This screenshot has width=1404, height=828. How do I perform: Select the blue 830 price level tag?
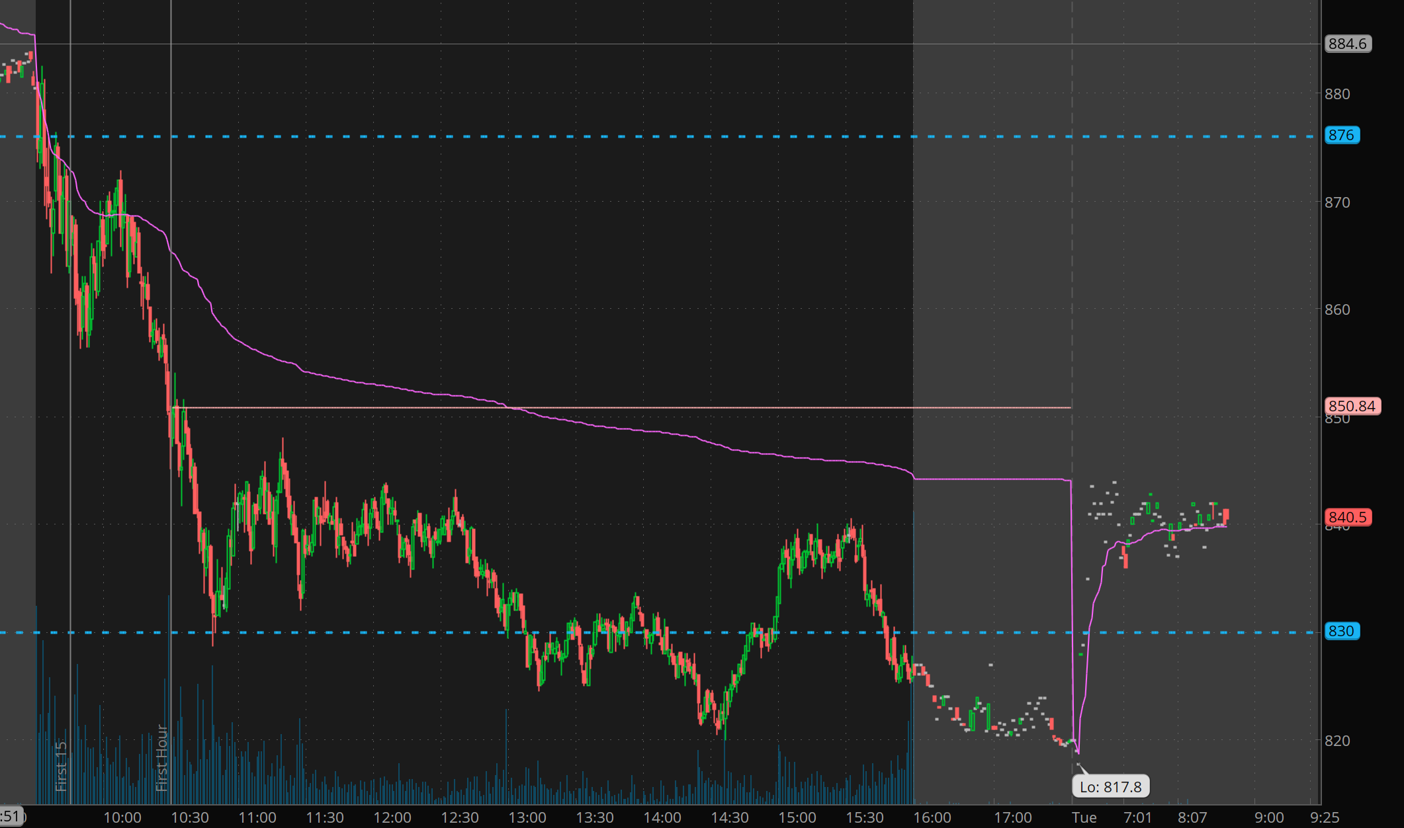coord(1341,631)
